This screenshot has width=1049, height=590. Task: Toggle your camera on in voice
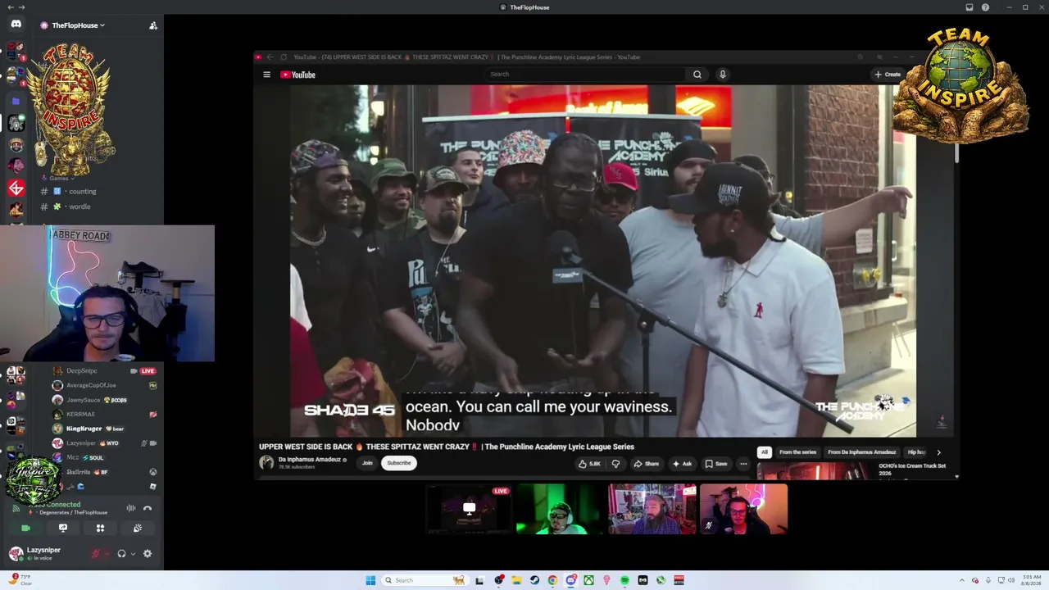tap(25, 529)
